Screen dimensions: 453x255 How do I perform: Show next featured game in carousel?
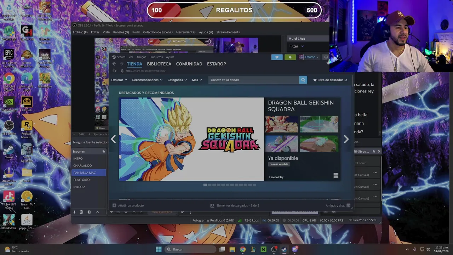click(x=346, y=139)
